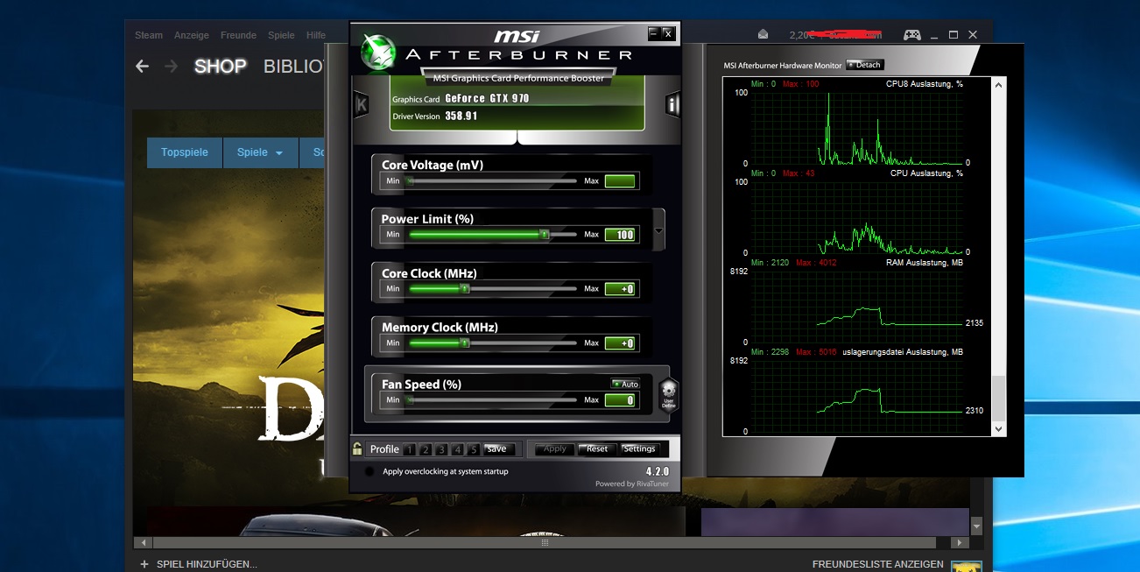
Task: Open Afterburner Settings button
Action: pyautogui.click(x=639, y=448)
